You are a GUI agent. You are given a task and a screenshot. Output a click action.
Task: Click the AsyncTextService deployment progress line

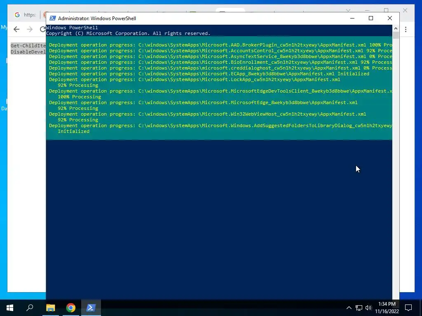point(220,56)
